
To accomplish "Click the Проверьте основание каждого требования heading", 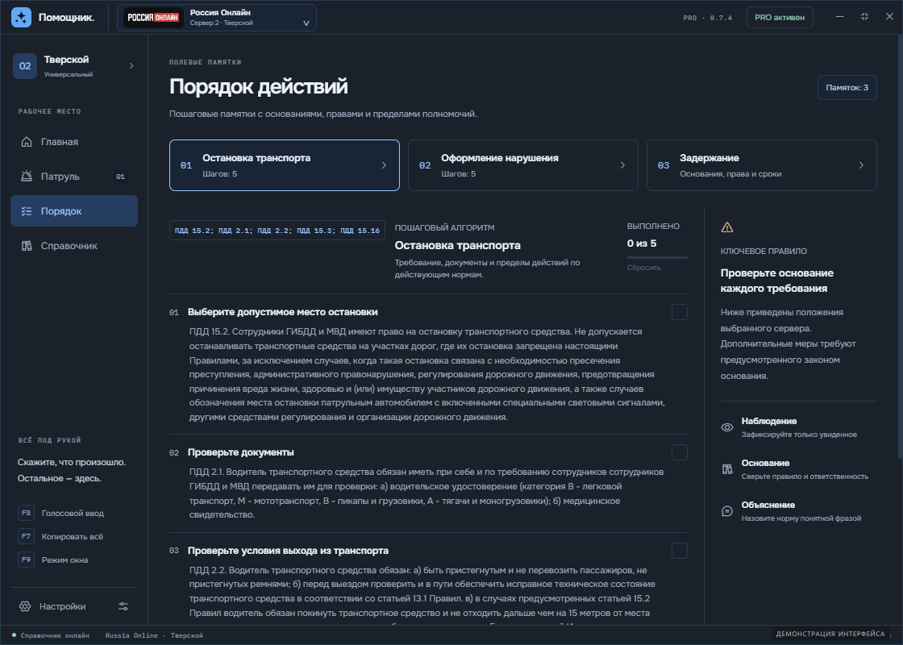I will [x=777, y=281].
